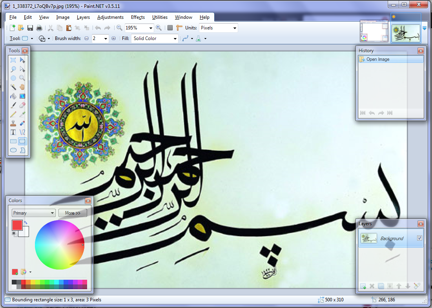Open the Effects menu

click(x=138, y=17)
